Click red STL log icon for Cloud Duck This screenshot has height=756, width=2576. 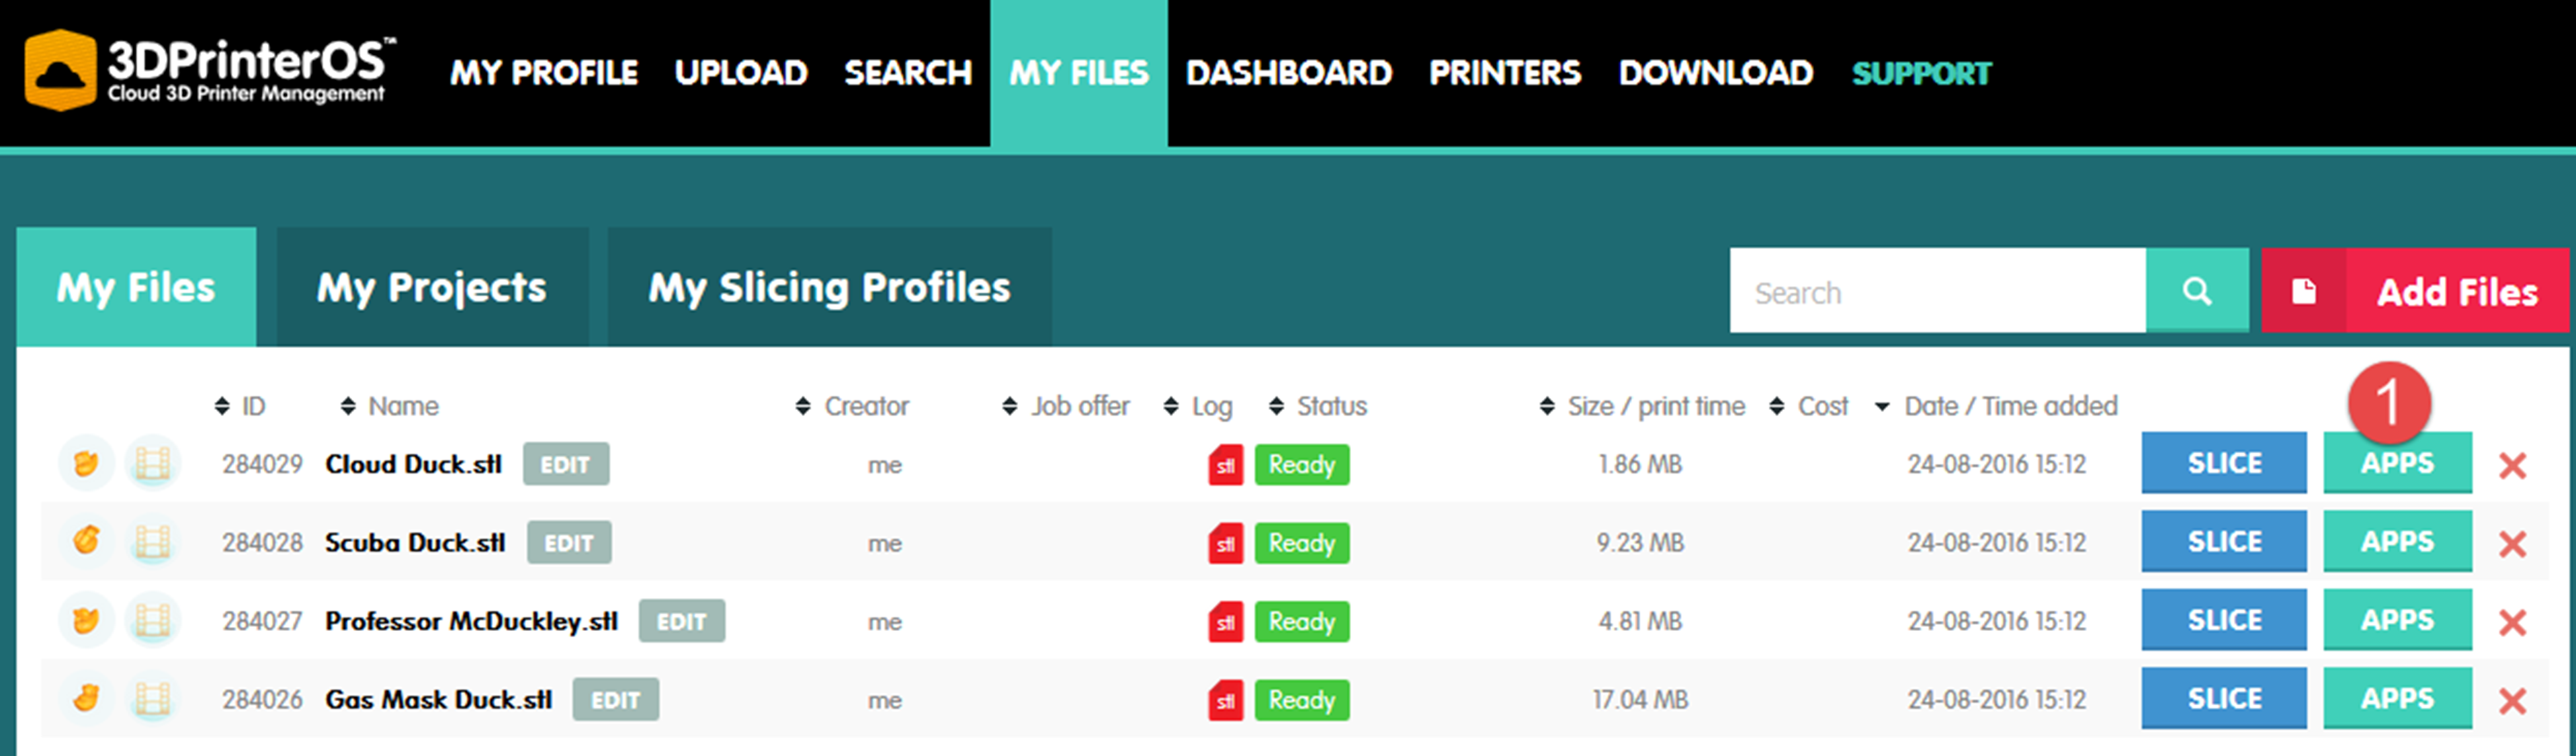[x=1225, y=465]
